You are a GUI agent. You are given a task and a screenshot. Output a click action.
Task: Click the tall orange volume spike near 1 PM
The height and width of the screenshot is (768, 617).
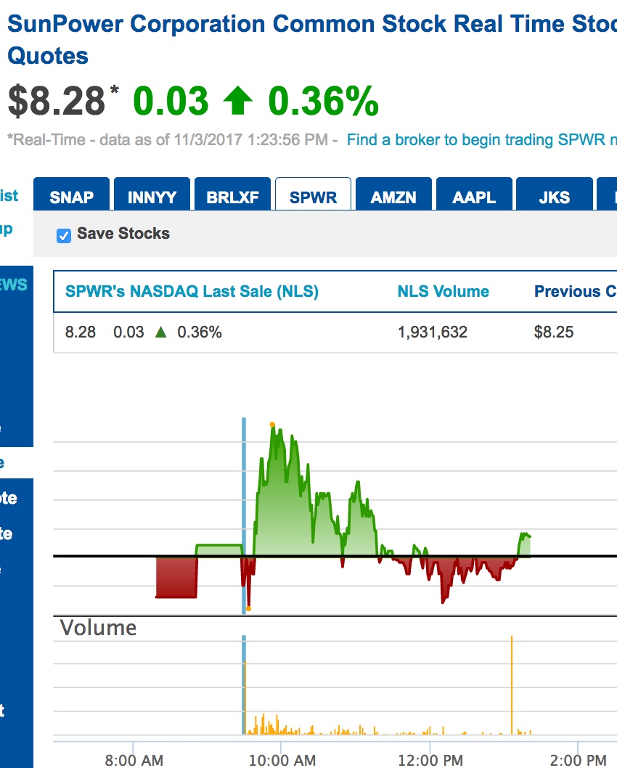tap(512, 682)
